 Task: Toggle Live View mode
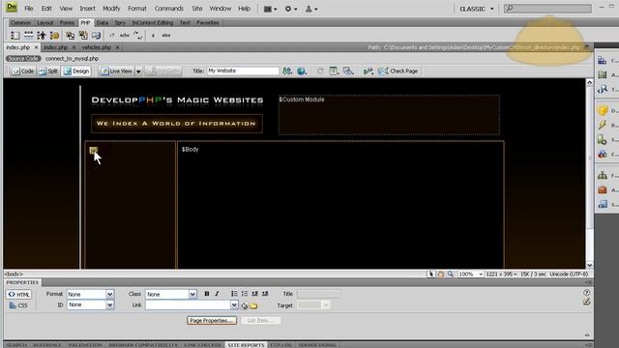point(116,71)
